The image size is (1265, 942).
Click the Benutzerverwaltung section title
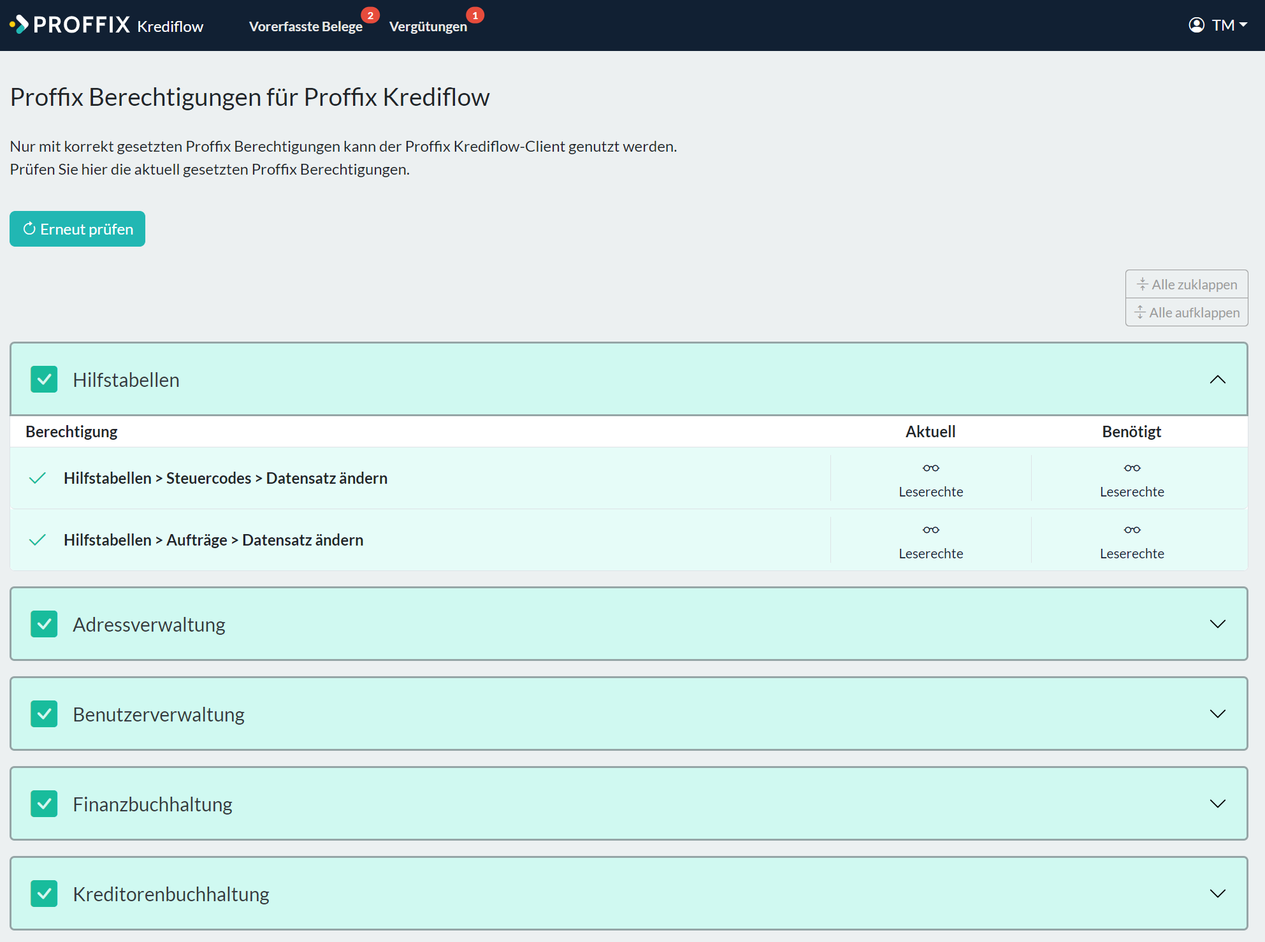[x=159, y=714]
